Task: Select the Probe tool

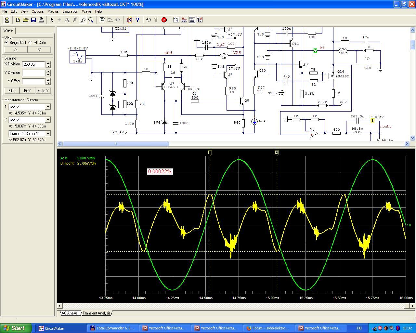Action: (83, 20)
